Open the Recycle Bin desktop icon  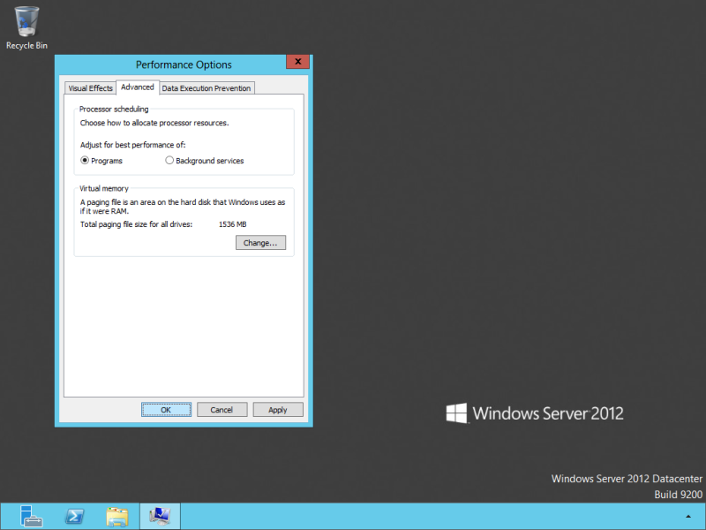[26, 27]
